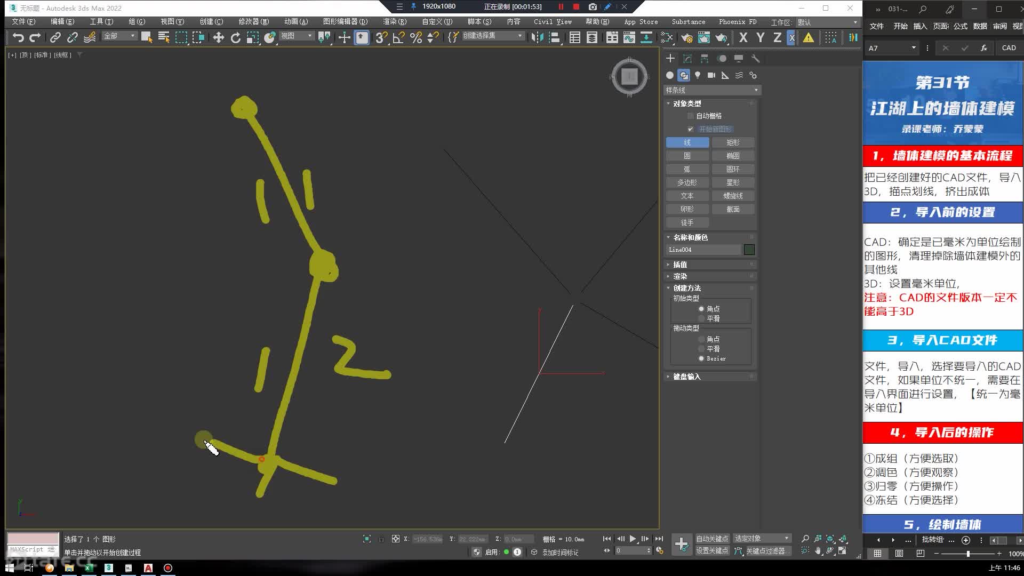
Task: Click the recording stop red square
Action: (x=576, y=7)
